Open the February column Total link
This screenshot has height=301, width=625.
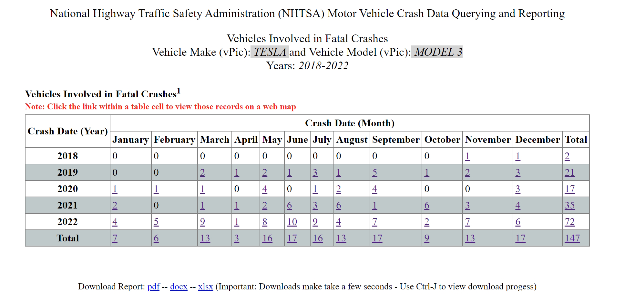[156, 238]
